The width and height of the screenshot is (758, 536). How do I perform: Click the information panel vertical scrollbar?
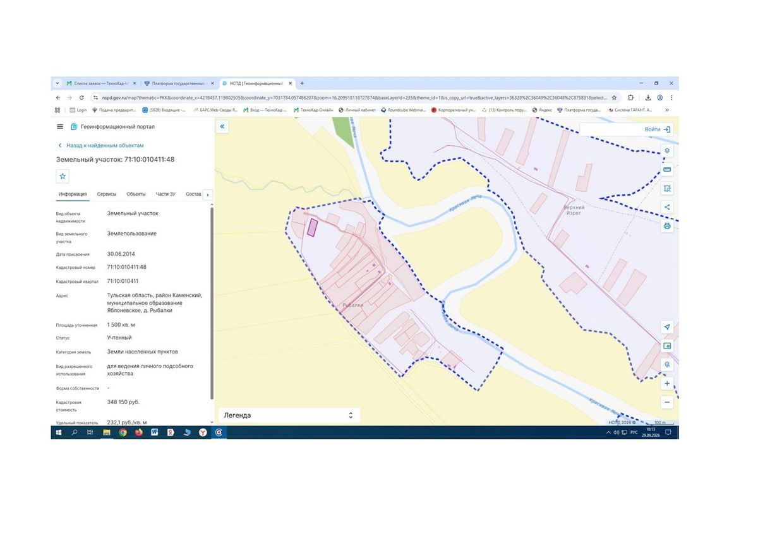coord(212,303)
